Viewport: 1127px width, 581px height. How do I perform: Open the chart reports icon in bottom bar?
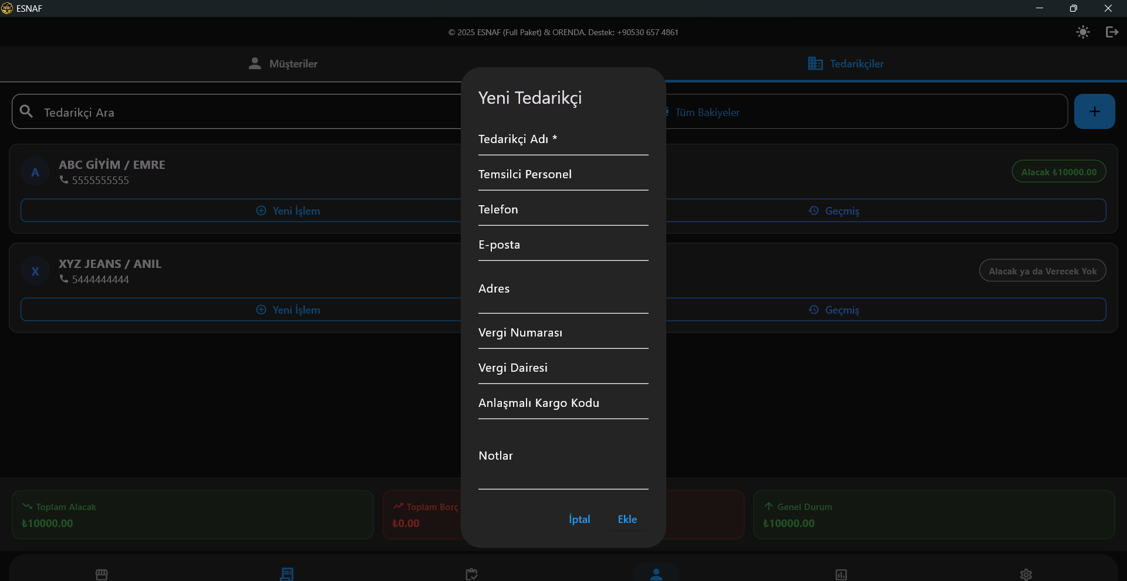pos(841,574)
